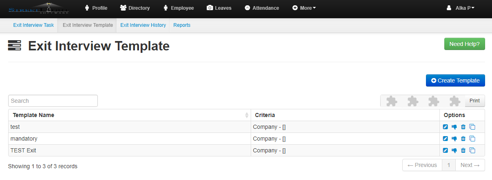The image size is (492, 180).
Task: Click the Print button
Action: coord(474,101)
